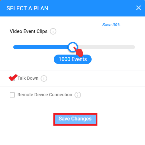Open the Talk Down info tooltip icon
The image size is (145, 145).
44,78
